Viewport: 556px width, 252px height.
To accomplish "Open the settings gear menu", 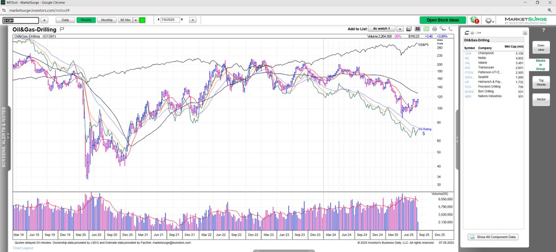I will (x=489, y=20).
